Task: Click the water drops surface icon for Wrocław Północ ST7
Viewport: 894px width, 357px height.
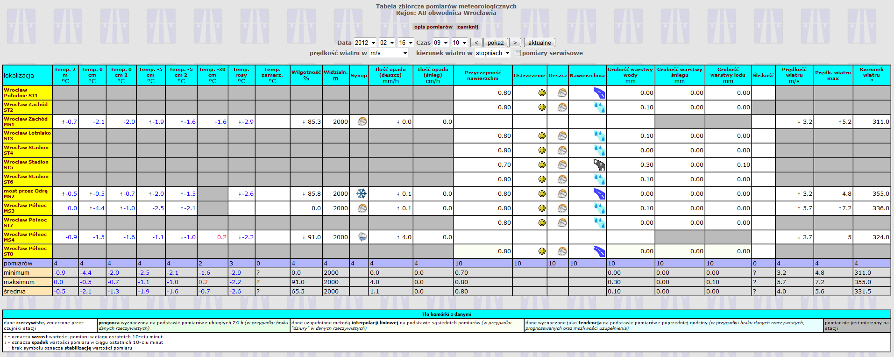Action: tap(599, 222)
